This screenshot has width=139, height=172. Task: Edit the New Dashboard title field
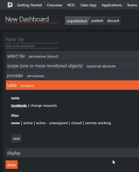click(x=32, y=19)
